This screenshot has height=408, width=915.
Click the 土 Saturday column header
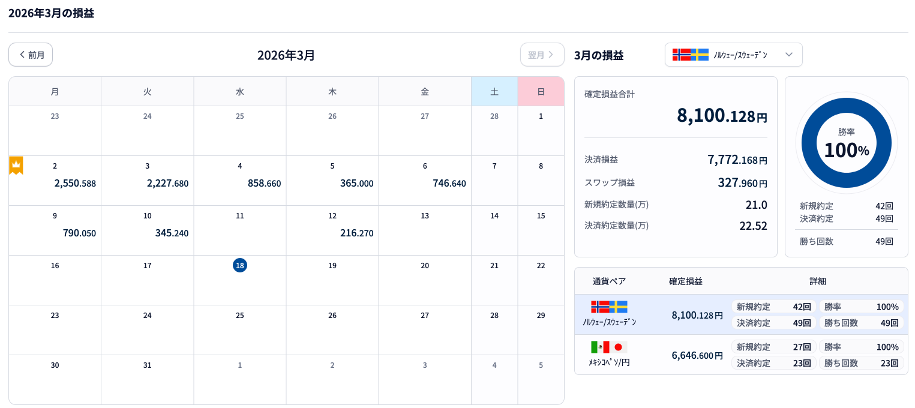point(494,92)
